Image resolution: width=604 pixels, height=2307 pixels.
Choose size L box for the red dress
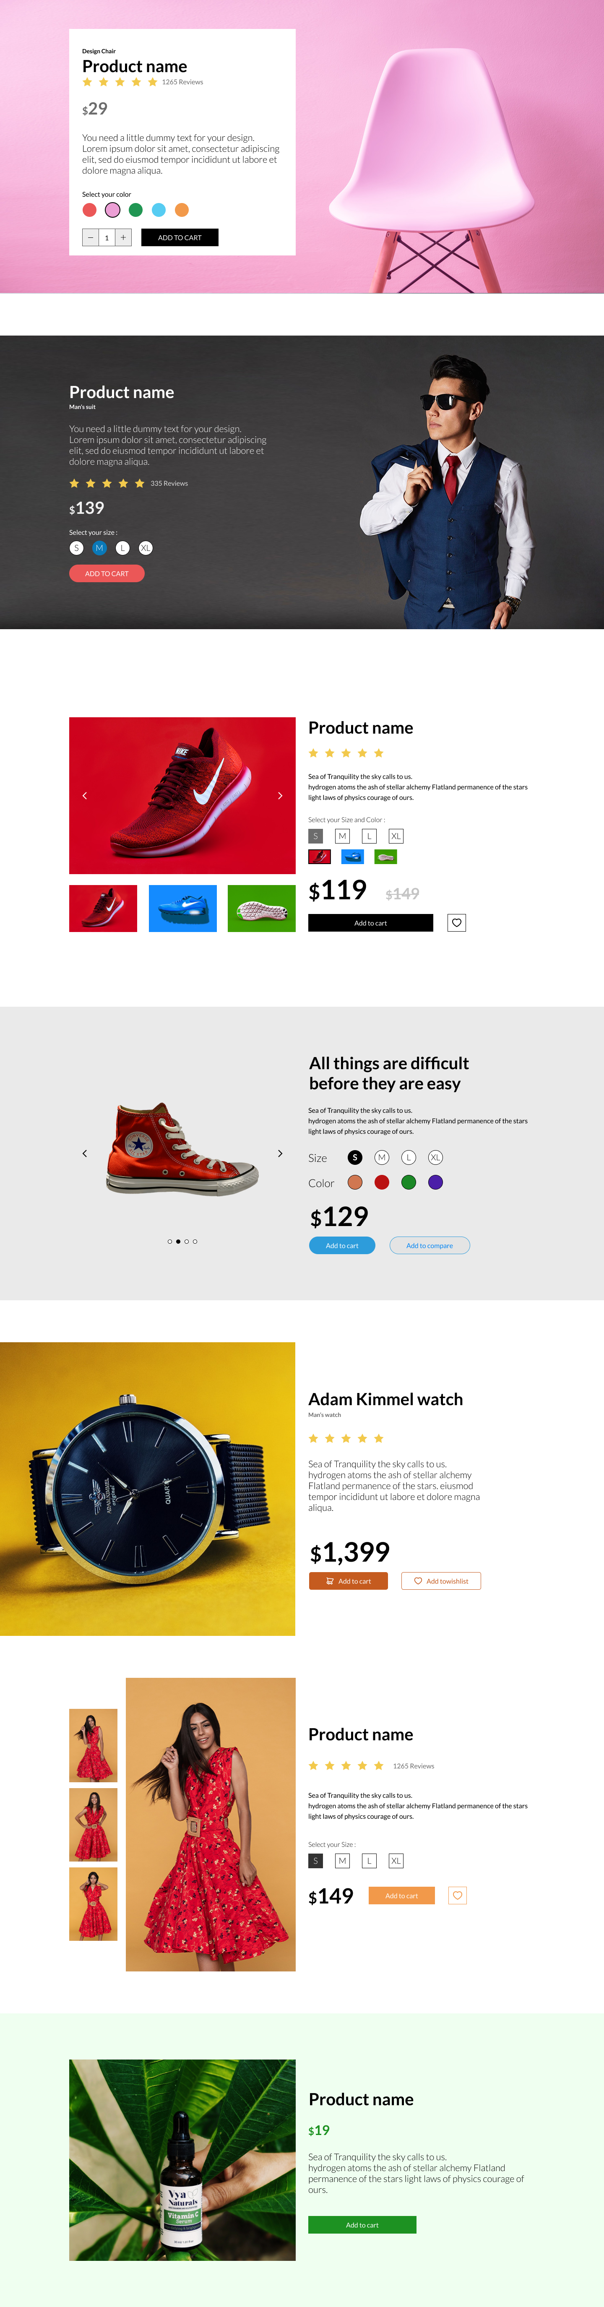(x=369, y=1860)
